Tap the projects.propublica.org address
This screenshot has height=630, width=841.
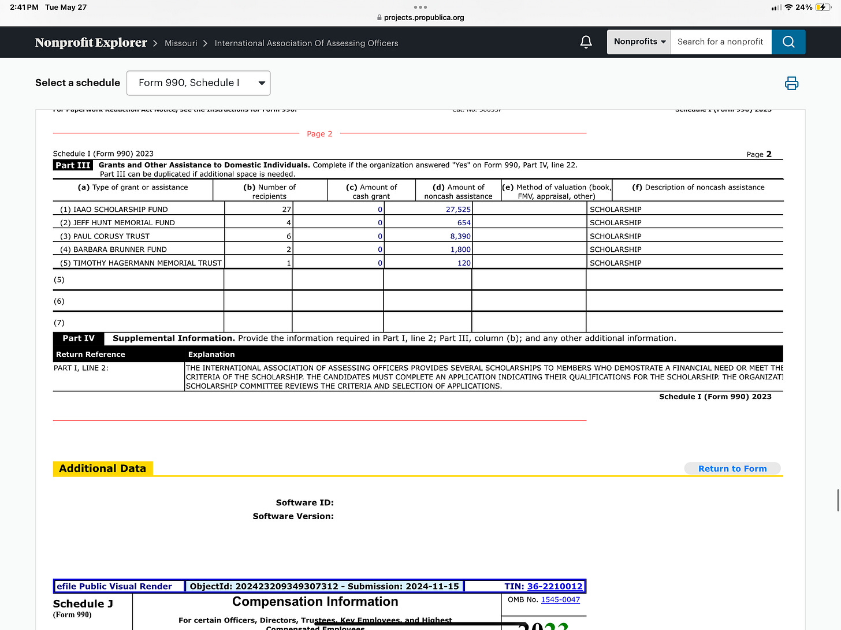[424, 18]
